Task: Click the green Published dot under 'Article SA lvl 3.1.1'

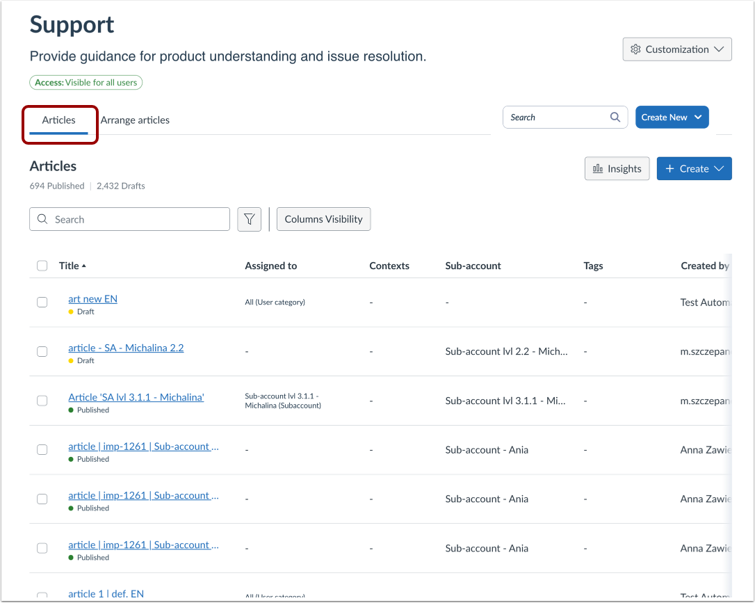Action: (70, 410)
